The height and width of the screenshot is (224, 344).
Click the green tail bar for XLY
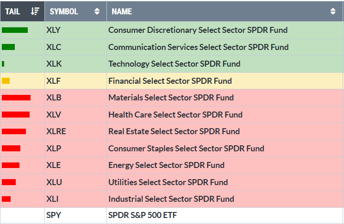tap(15, 30)
